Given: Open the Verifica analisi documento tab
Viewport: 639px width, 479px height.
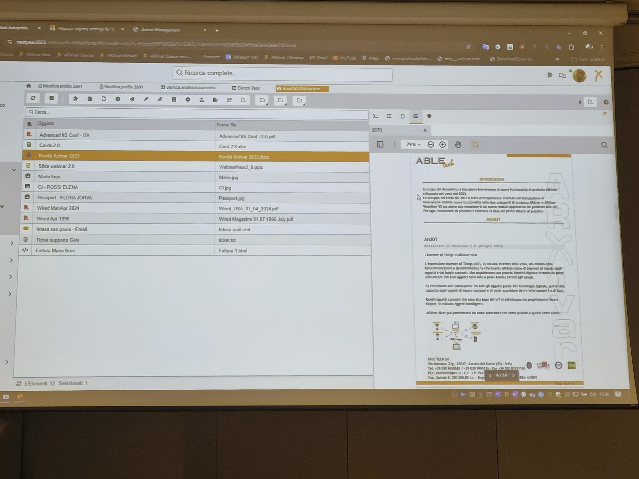Looking at the screenshot, I should (188, 87).
